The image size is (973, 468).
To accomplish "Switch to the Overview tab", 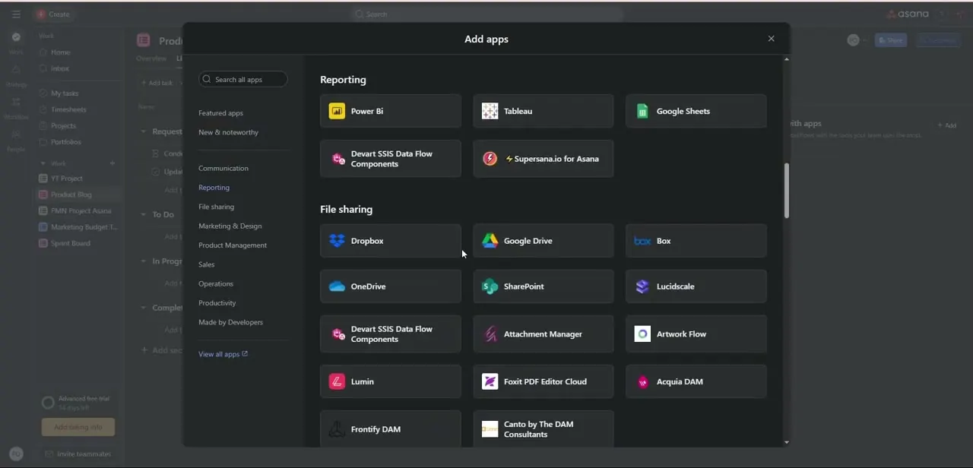I will (x=151, y=58).
